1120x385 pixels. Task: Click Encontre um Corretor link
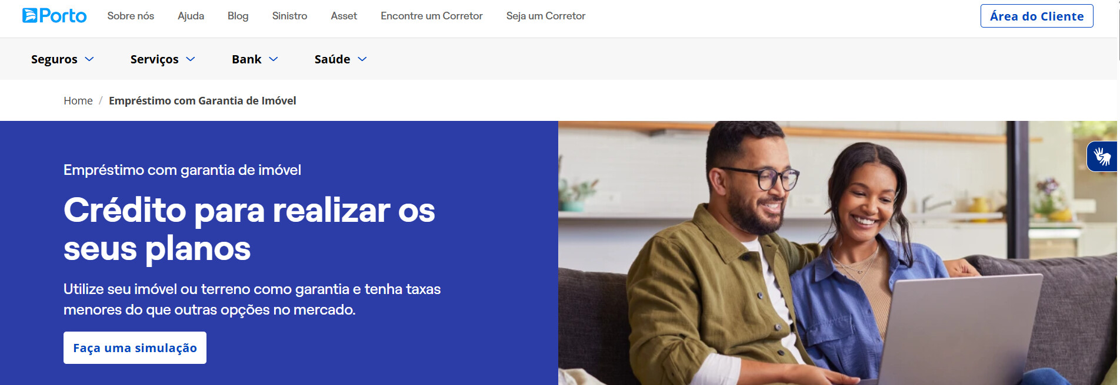tap(432, 16)
